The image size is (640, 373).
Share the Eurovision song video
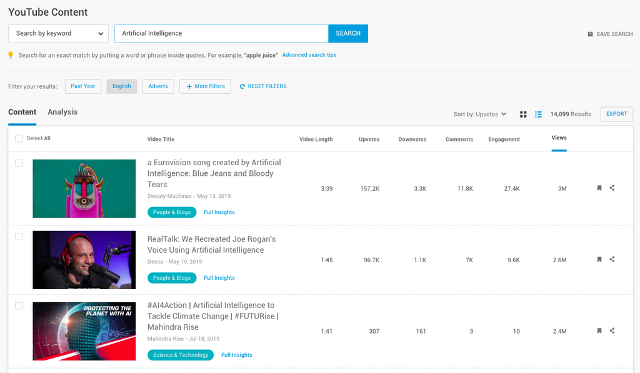click(612, 188)
